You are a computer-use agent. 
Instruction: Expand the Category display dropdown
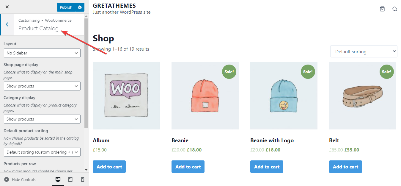click(x=42, y=119)
